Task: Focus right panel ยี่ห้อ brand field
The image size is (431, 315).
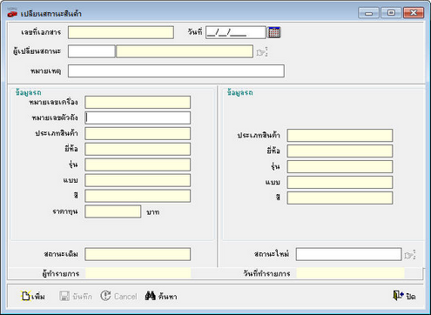Action: tap(340, 151)
